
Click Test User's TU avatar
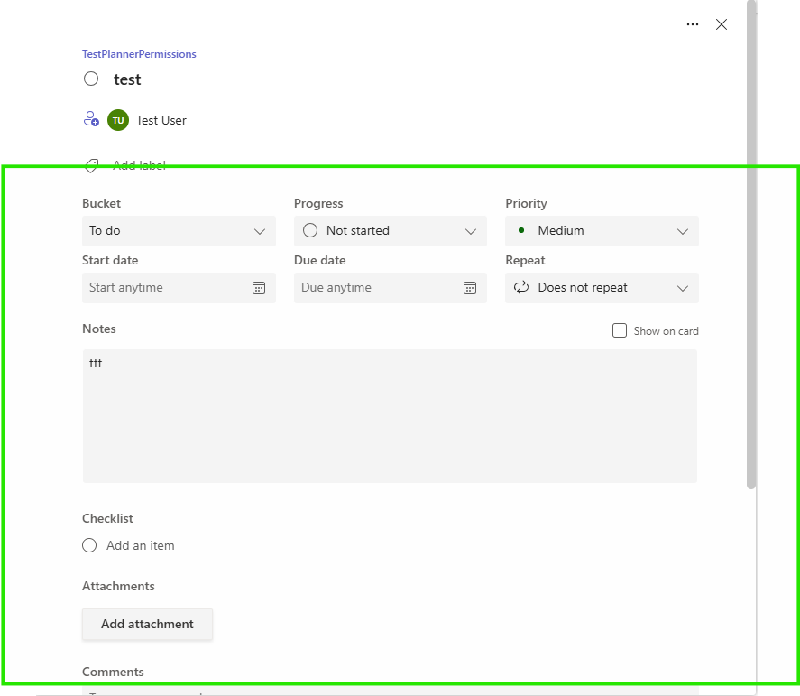(118, 119)
